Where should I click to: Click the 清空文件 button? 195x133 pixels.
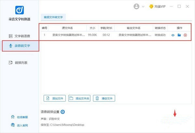coord(104,98)
